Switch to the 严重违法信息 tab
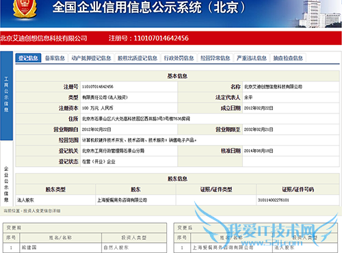 252,58
